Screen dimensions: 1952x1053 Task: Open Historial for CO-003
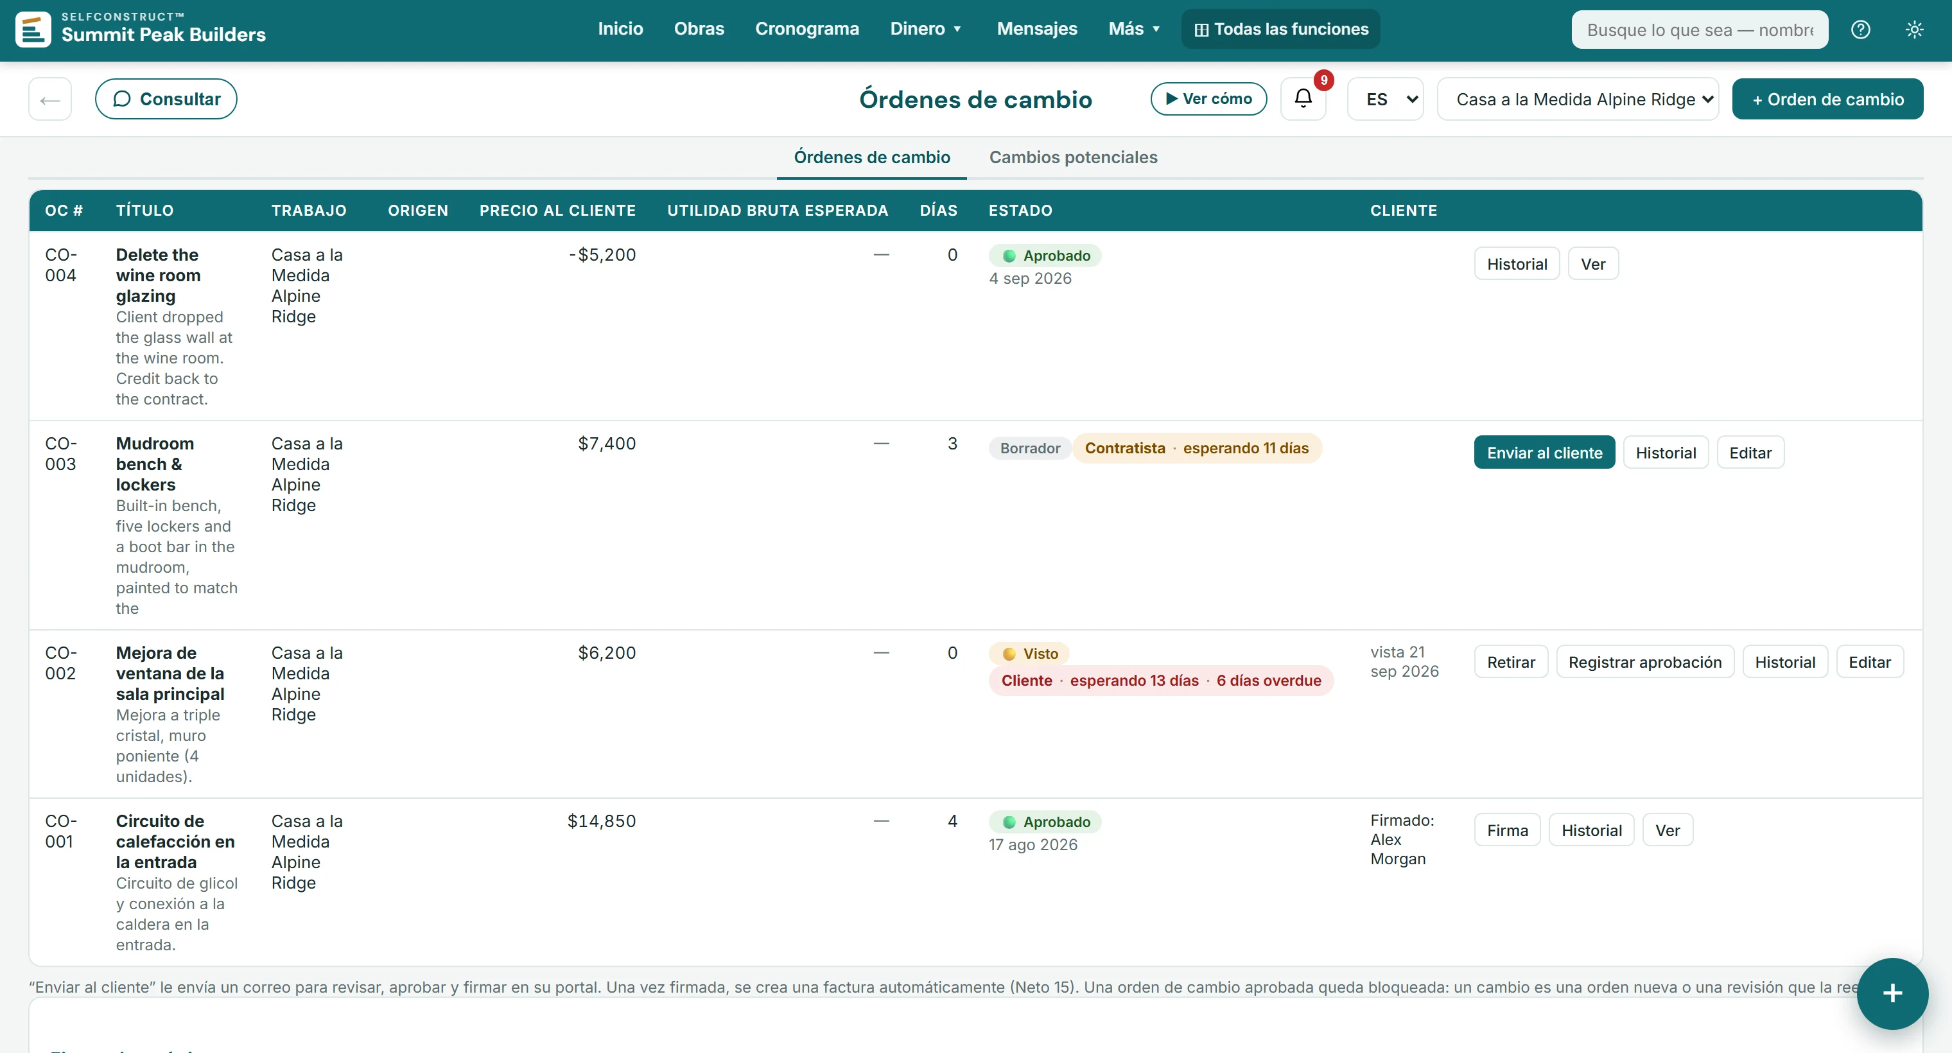tap(1666, 452)
